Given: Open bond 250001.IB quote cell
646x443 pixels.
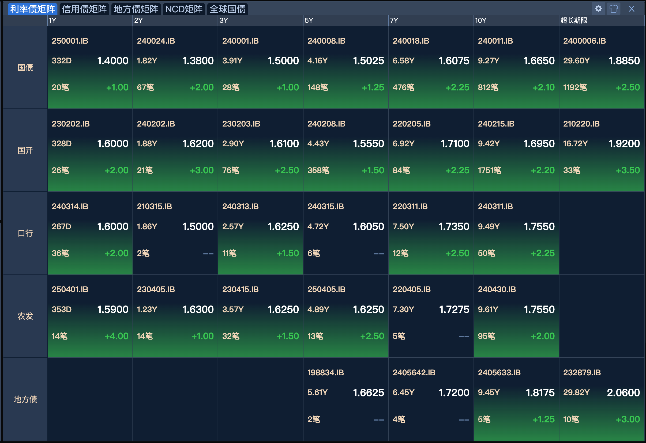Looking at the screenshot, I should click(90, 67).
